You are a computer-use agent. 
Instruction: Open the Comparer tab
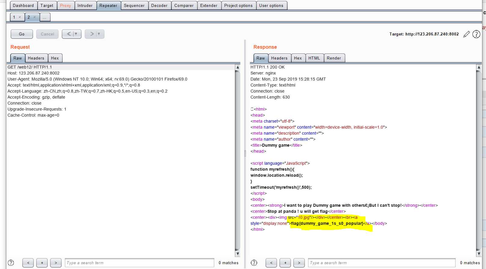(184, 5)
